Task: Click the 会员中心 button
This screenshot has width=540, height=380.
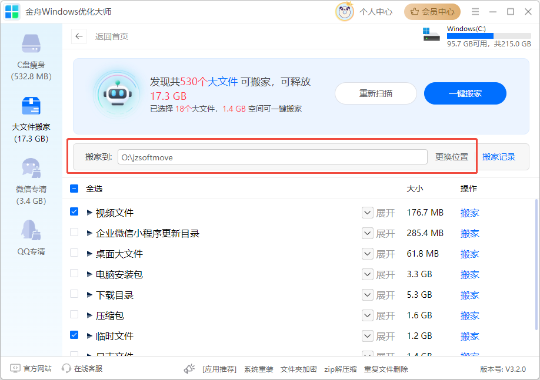Action: click(432, 12)
